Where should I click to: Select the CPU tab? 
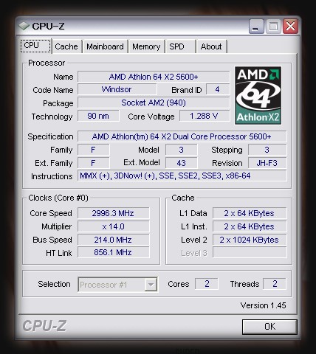(35, 46)
